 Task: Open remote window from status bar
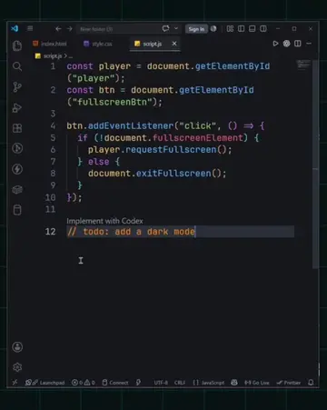coord(15,383)
